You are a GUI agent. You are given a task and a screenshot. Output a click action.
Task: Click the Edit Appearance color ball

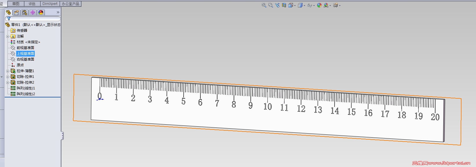(x=319, y=5)
